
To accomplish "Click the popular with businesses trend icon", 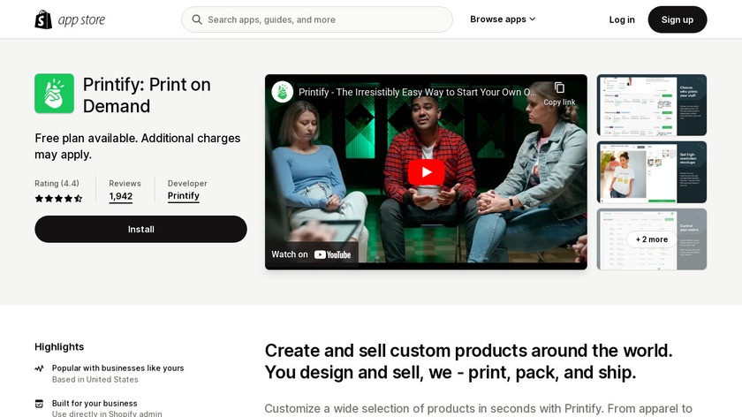I will click(39, 368).
